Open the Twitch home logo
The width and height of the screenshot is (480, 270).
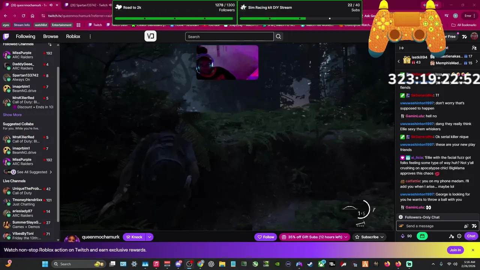click(x=6, y=36)
